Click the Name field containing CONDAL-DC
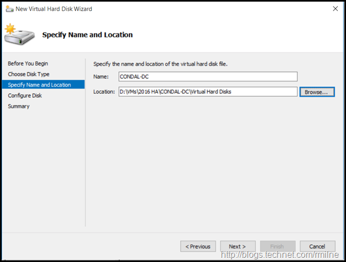 point(208,77)
